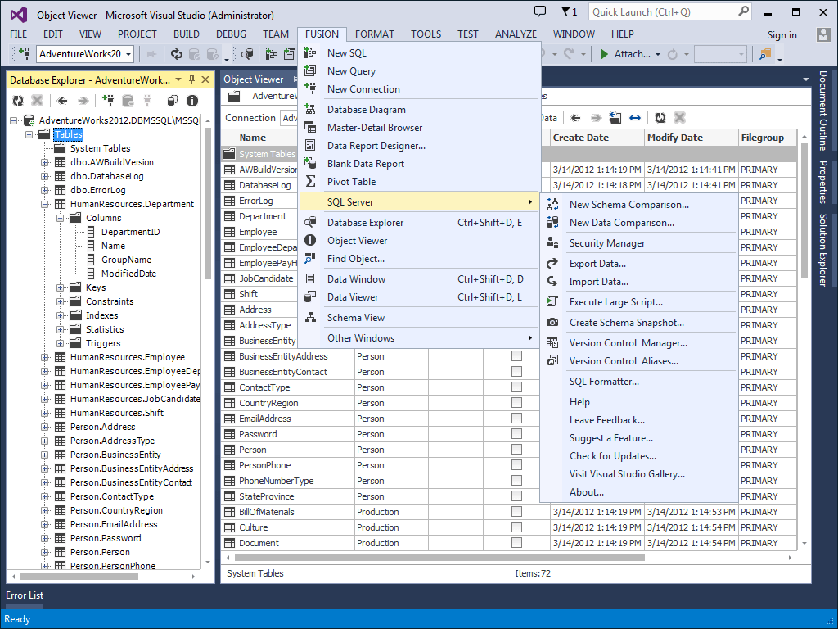Select Data Viewer menu entry
This screenshot has width=838, height=629.
click(x=418, y=296)
